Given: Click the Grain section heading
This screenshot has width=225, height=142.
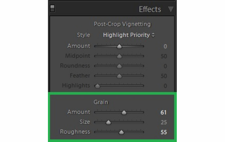Looking at the screenshot, I should tap(101, 102).
